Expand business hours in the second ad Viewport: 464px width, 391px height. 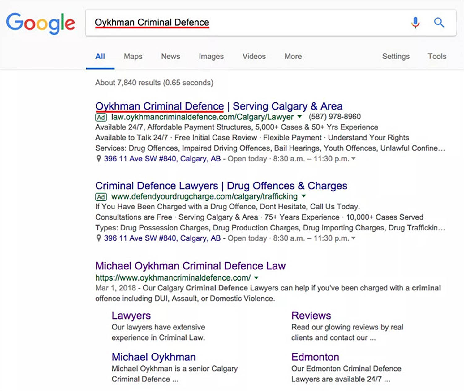[x=354, y=238]
